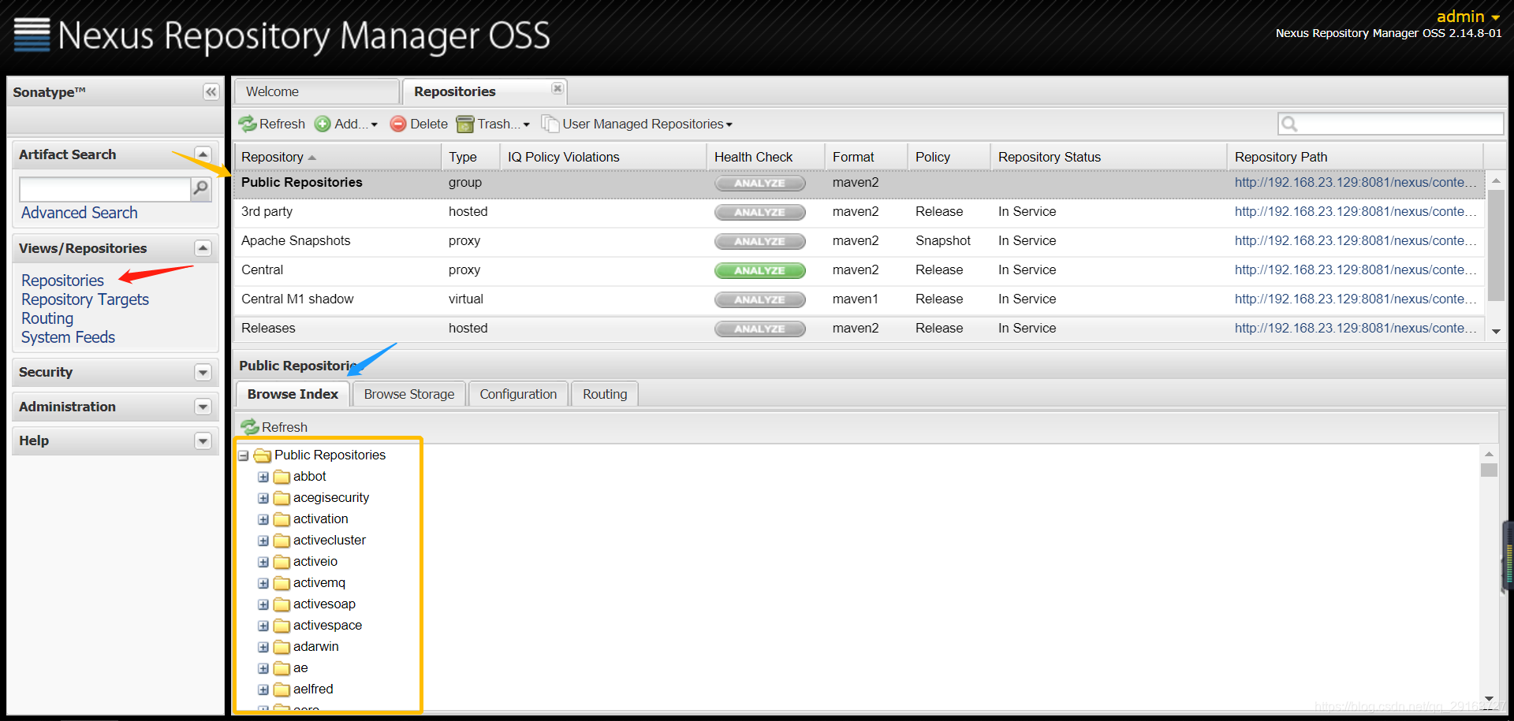Sort by the Health Check column header
Image resolution: width=1514 pixels, height=721 pixels.
coord(766,157)
